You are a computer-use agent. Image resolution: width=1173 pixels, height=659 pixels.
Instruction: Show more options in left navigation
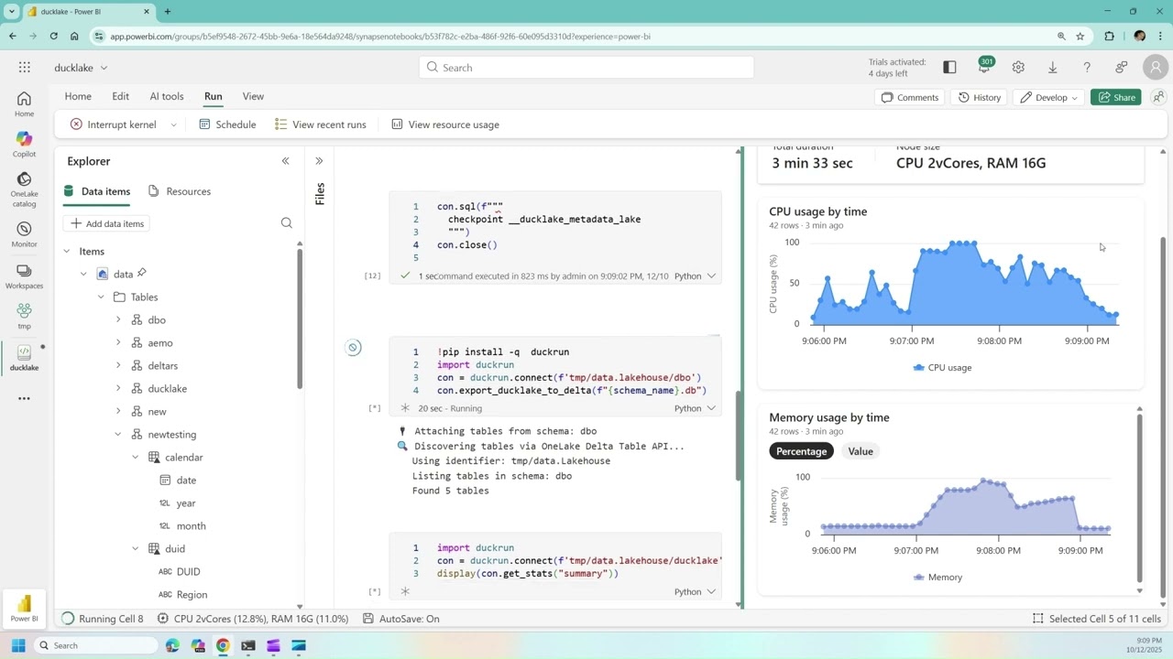coord(24,398)
